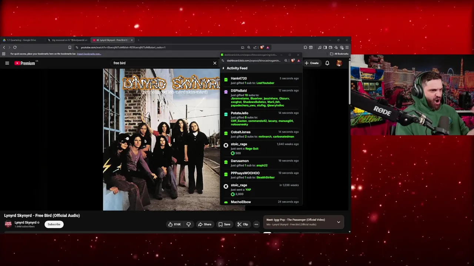The image size is (474, 266).
Task: Open Brave Shields icon in main window
Action: click(262, 47)
